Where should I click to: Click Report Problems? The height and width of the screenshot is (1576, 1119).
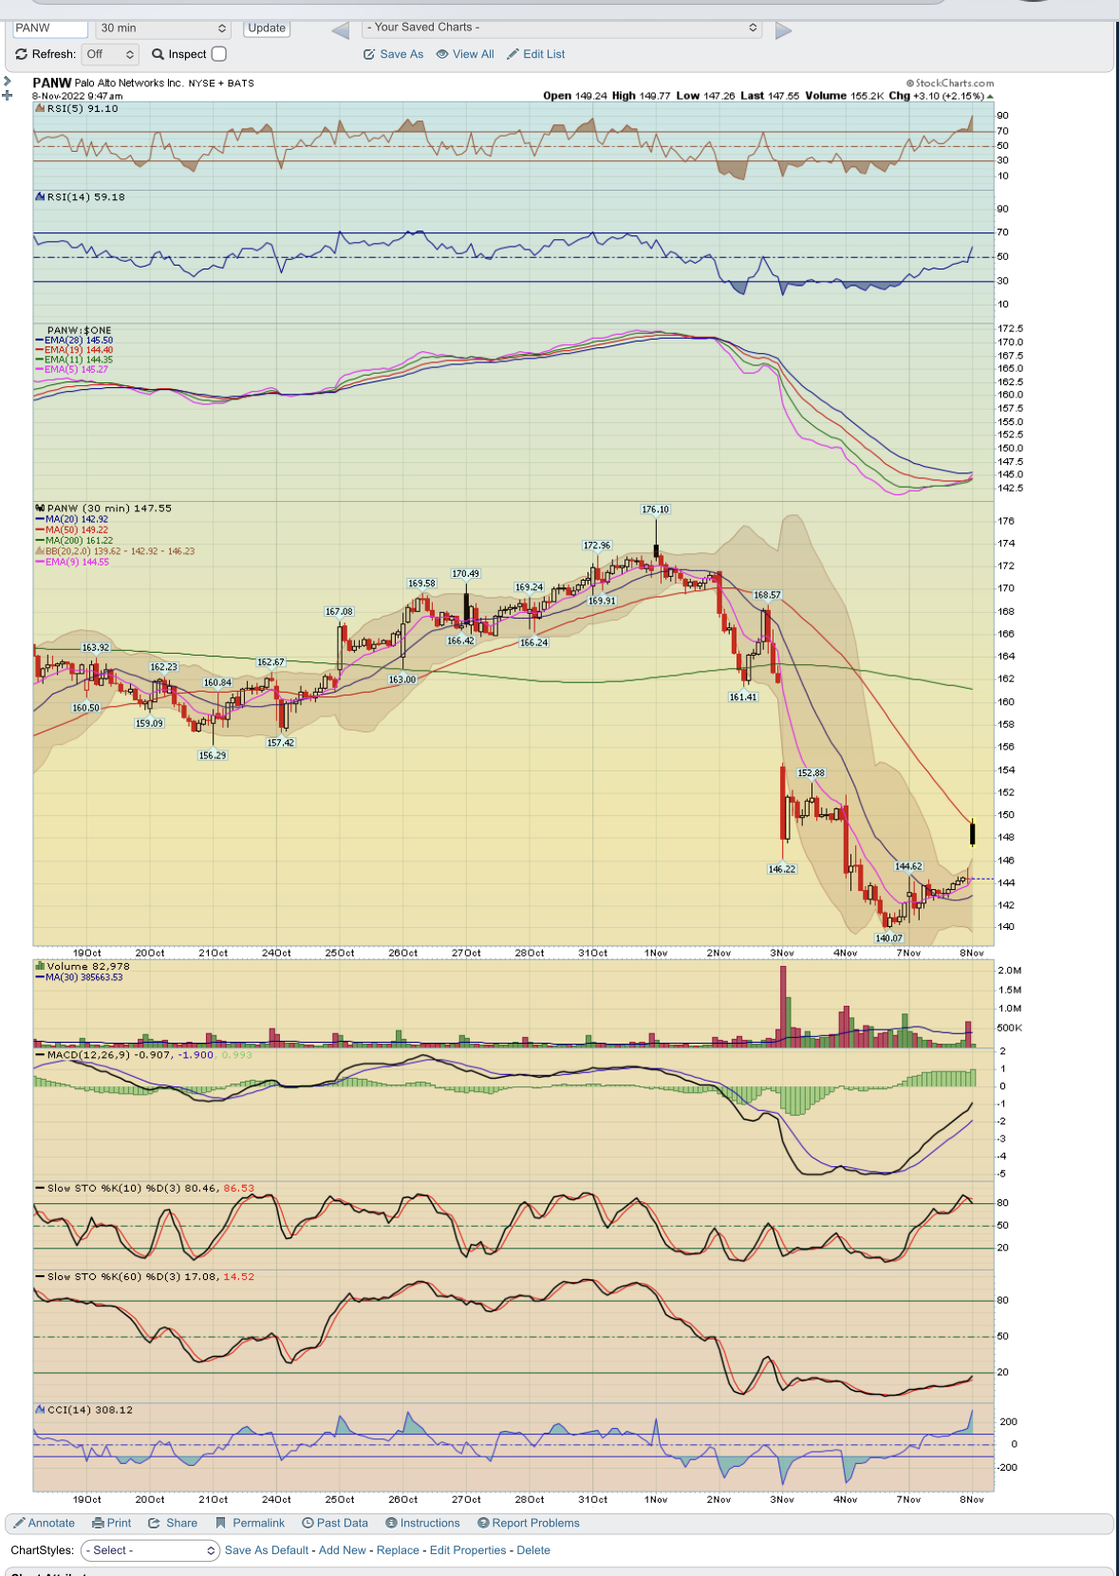528,1523
